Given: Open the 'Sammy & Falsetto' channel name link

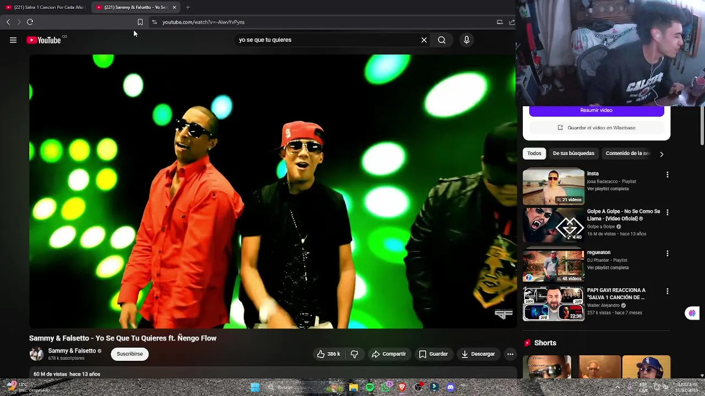Looking at the screenshot, I should tap(72, 351).
